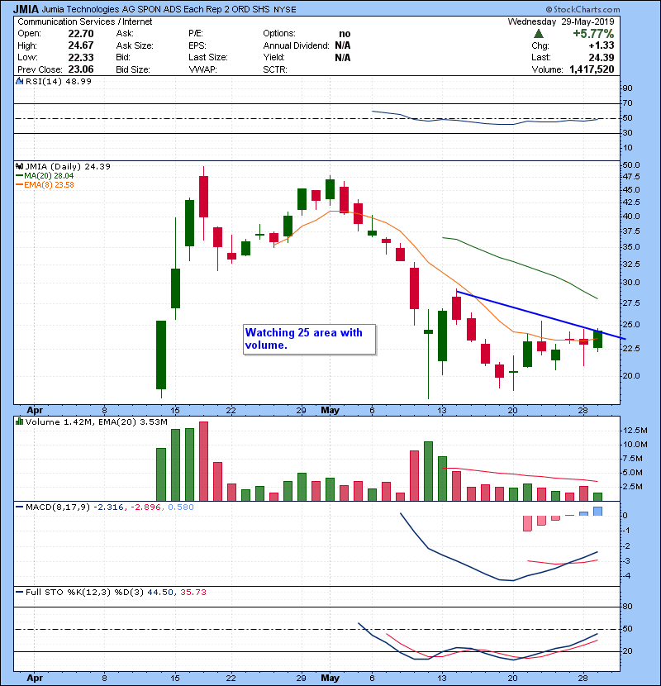Click the MACD signal value -2.896
This screenshot has height=686, width=661.
coord(145,507)
